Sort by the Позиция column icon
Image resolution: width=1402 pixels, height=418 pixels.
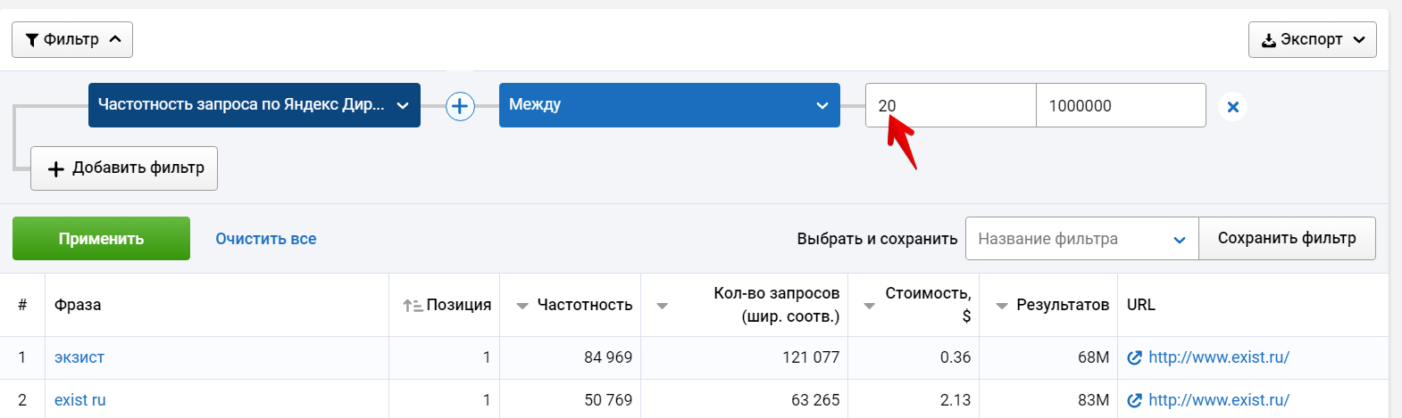[413, 306]
